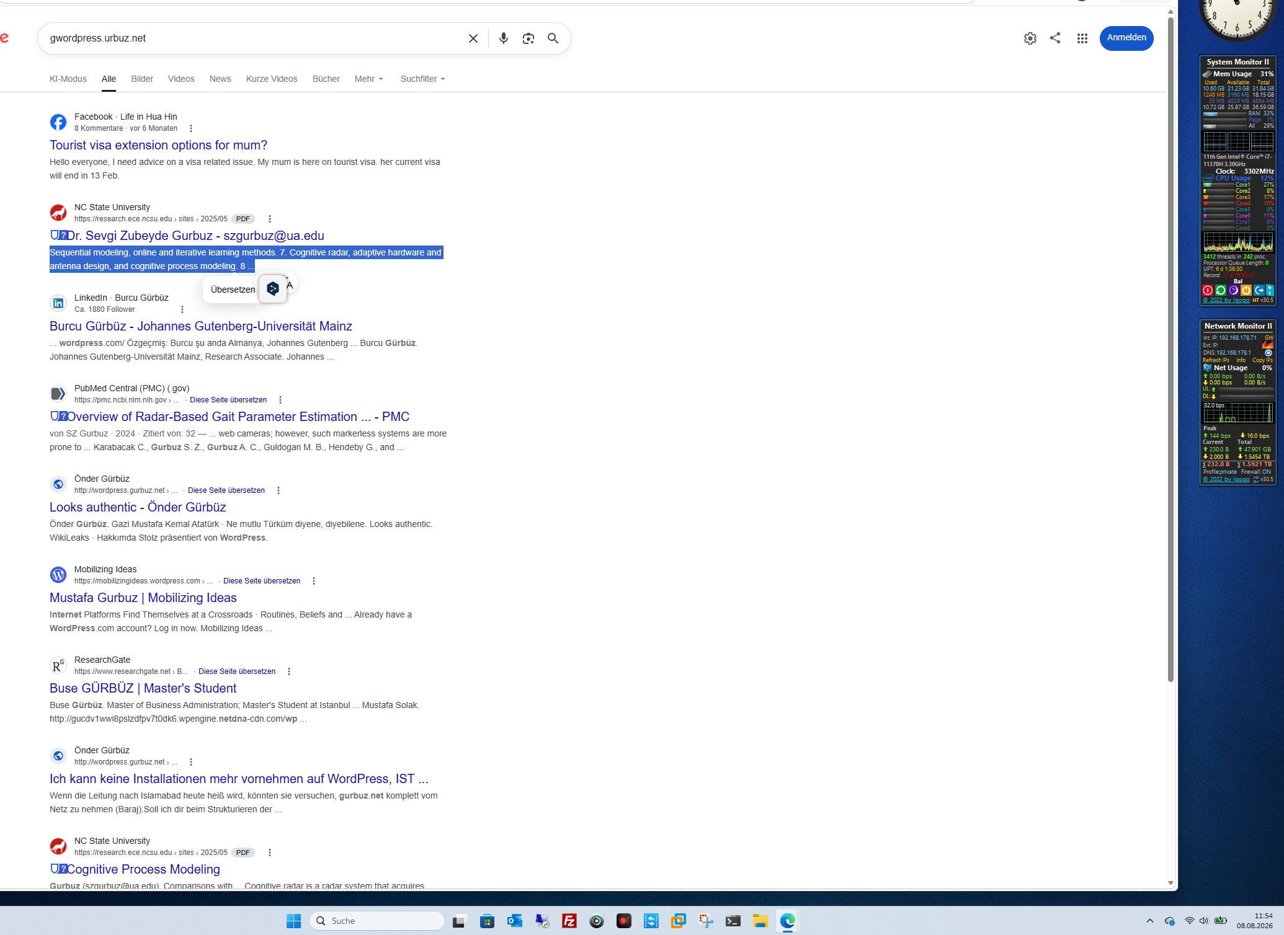Open three-dot menu of Mobilizing Ideas result

tap(314, 581)
